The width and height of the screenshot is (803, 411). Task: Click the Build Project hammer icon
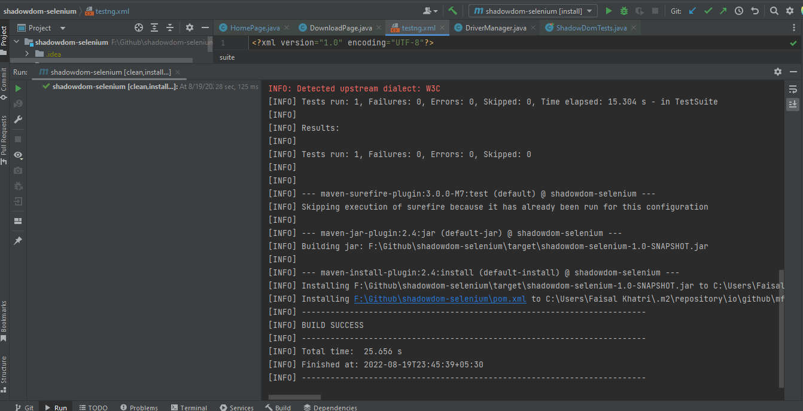pyautogui.click(x=453, y=11)
